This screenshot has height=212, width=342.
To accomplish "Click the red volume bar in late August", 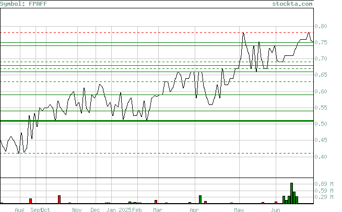I will (x=30, y=201).
